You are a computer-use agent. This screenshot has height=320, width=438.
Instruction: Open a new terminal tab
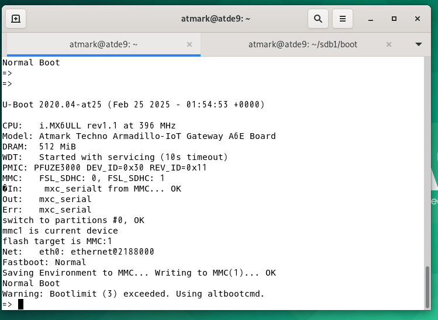(16, 19)
